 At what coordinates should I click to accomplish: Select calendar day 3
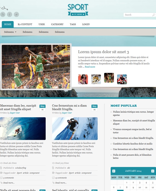140,183
